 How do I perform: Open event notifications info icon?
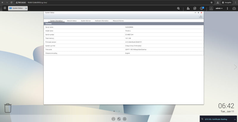click(x=202, y=8)
